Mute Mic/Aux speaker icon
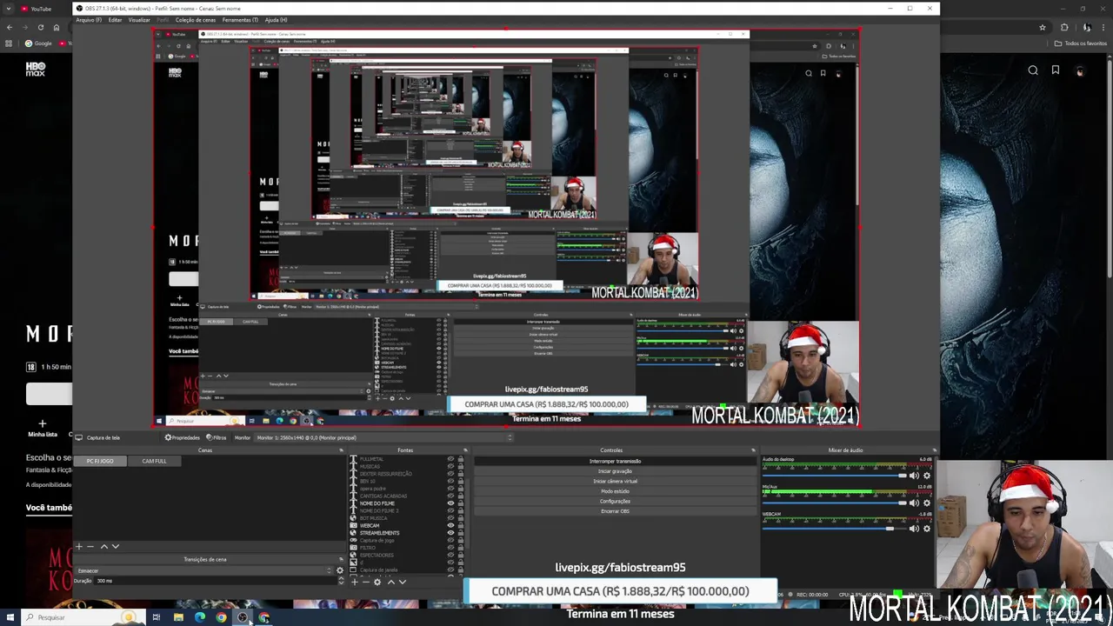This screenshot has width=1113, height=626. pyautogui.click(x=914, y=503)
